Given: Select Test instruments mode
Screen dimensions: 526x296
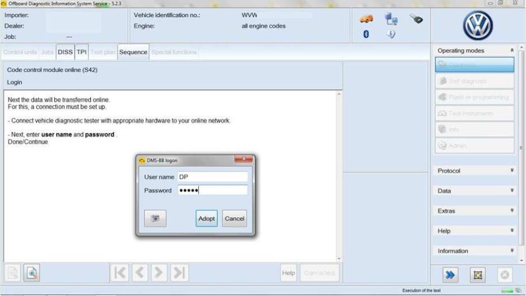Looking at the screenshot, I should click(x=474, y=113).
